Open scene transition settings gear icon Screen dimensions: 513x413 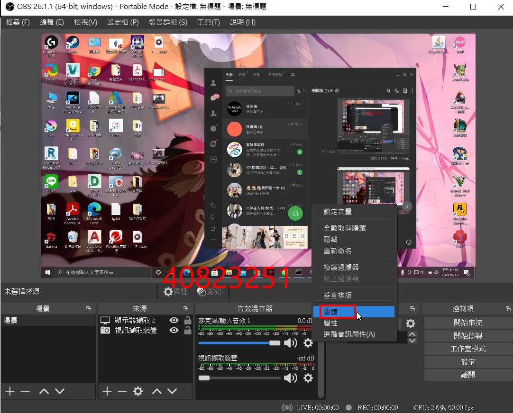[x=410, y=323]
